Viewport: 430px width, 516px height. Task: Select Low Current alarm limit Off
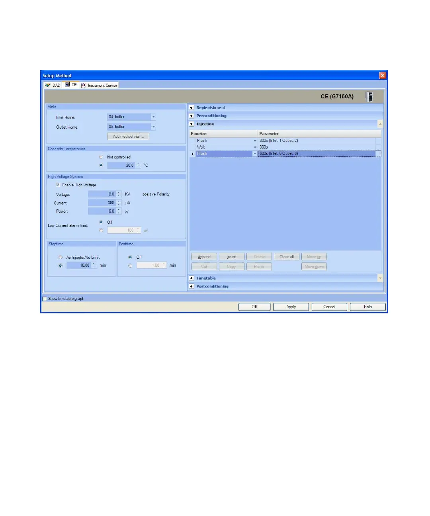(x=101, y=222)
